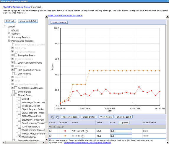Viewport: 169px width, 144px height.
Task: Select the Summary Reports tree label
Action: [x=20, y=37]
